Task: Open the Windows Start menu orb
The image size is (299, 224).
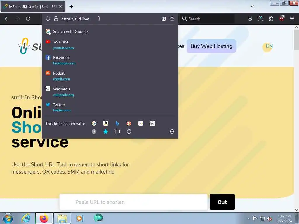Action: pos(8,218)
